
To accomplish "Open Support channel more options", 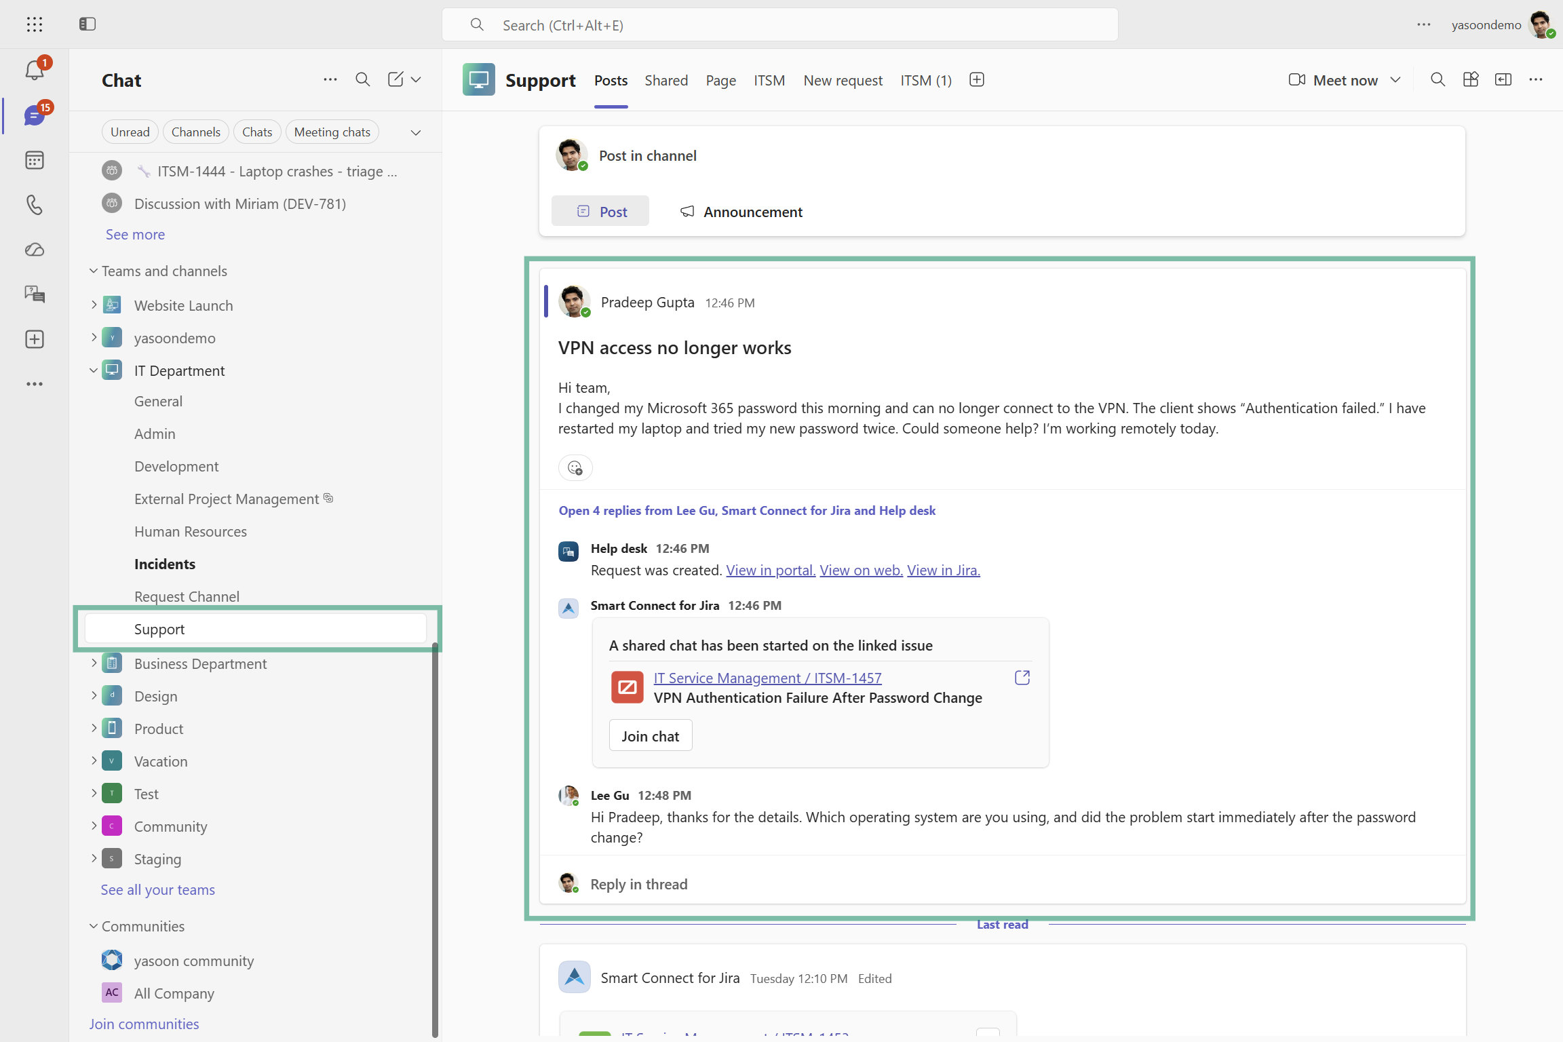I will [1536, 80].
